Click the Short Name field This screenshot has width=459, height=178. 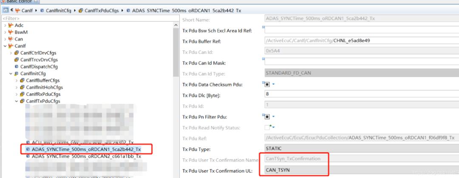pos(362,19)
